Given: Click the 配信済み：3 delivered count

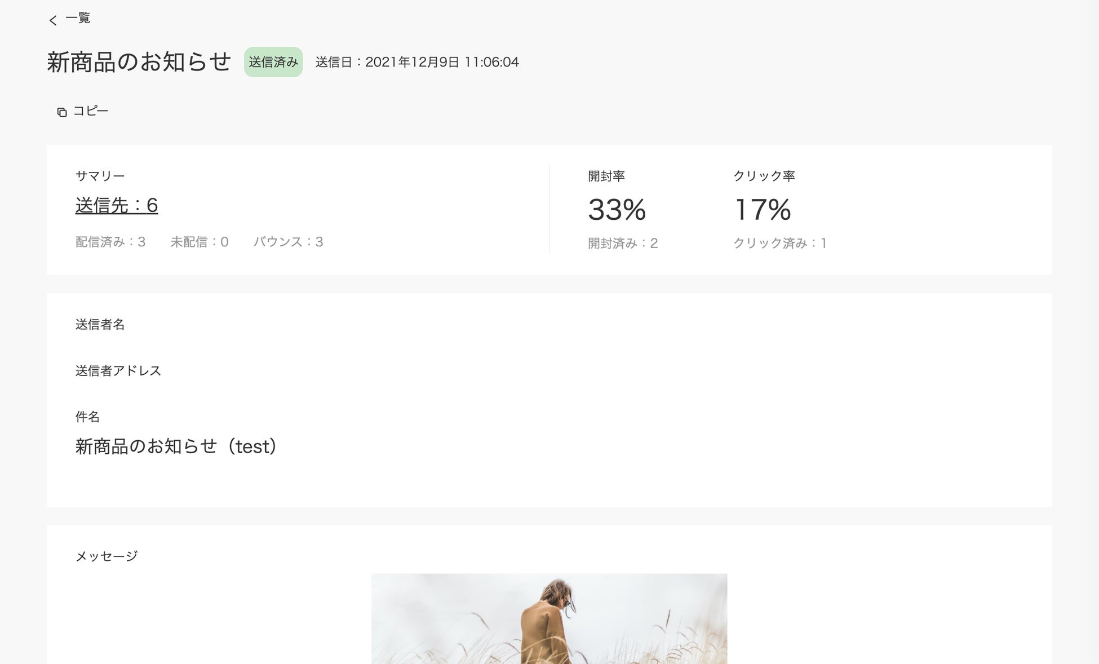Looking at the screenshot, I should point(110,242).
